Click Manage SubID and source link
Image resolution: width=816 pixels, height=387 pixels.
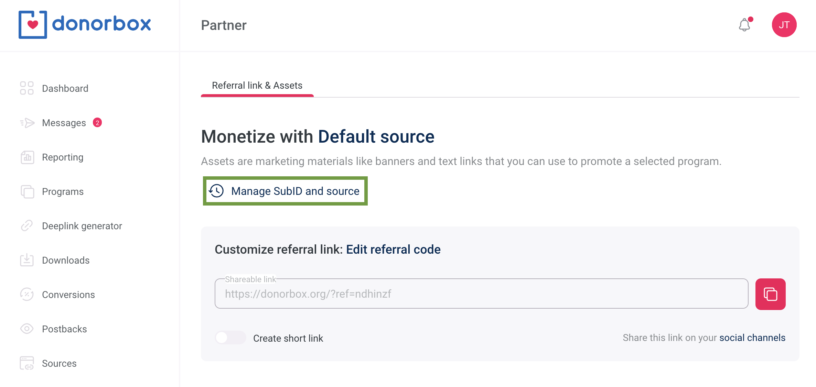pos(295,191)
